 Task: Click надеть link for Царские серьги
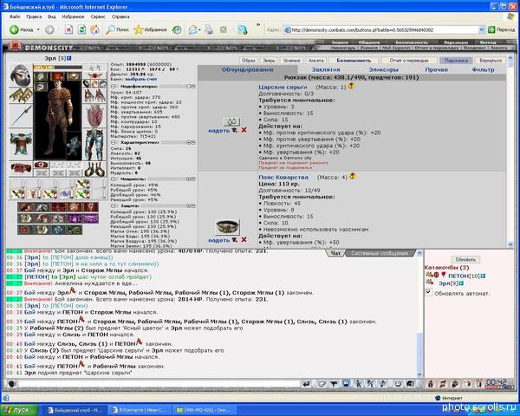[219, 130]
